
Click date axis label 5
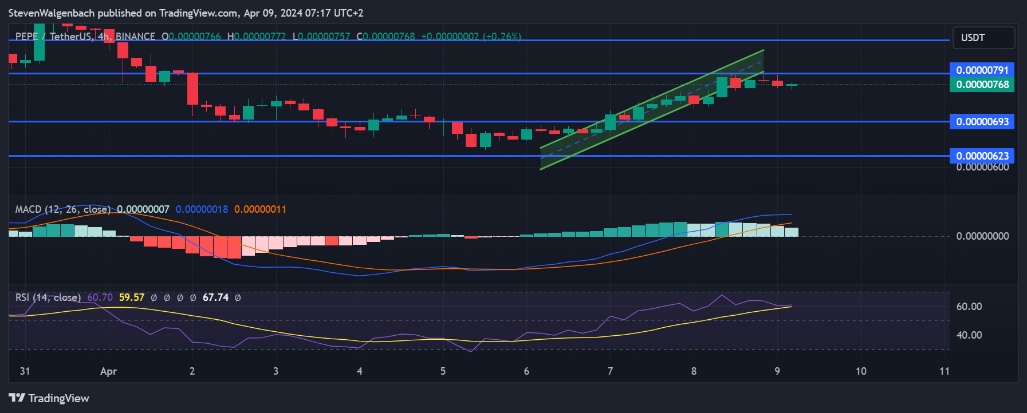point(443,371)
